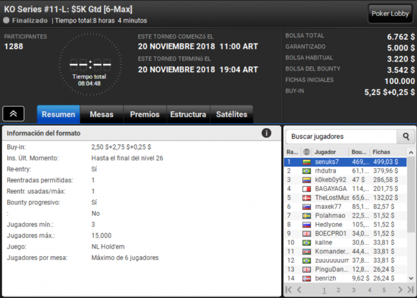This screenshot has height=298, width=417.
Task: Open page 3 of player rankings
Action: 353,290
